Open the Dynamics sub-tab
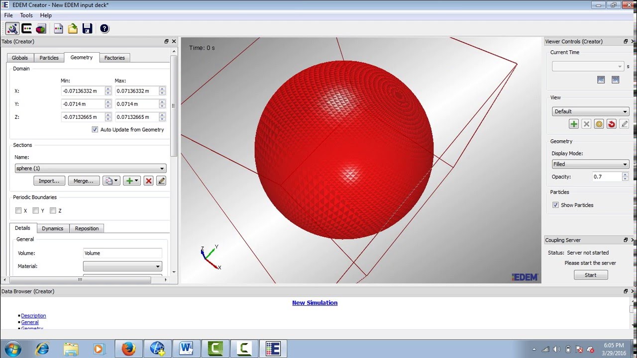This screenshot has width=637, height=358. 53,228
